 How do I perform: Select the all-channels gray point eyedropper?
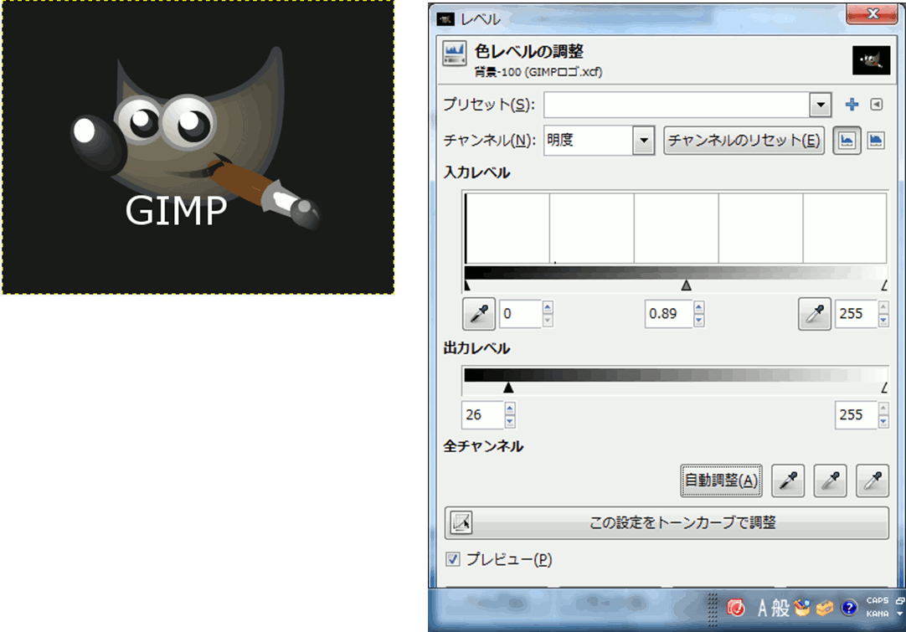pos(830,480)
